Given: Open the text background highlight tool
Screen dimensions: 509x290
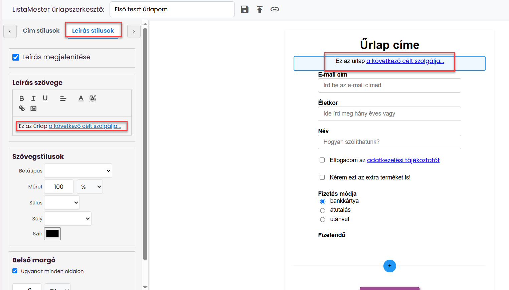Looking at the screenshot, I should point(93,98).
